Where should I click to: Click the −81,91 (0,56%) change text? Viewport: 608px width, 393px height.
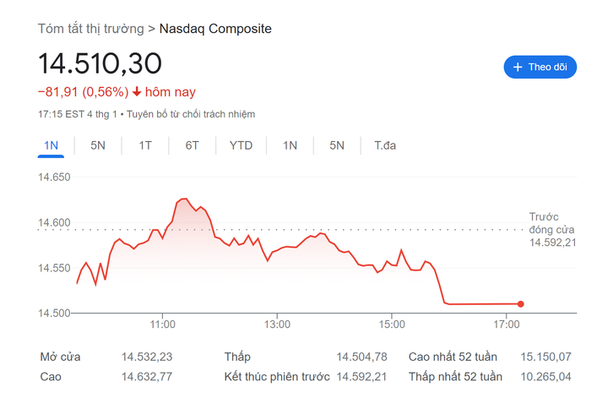pos(83,92)
